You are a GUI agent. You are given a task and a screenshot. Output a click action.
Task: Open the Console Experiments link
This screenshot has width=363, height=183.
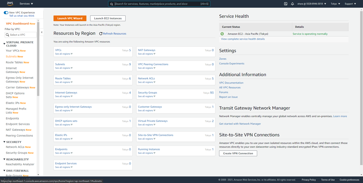[232, 63]
